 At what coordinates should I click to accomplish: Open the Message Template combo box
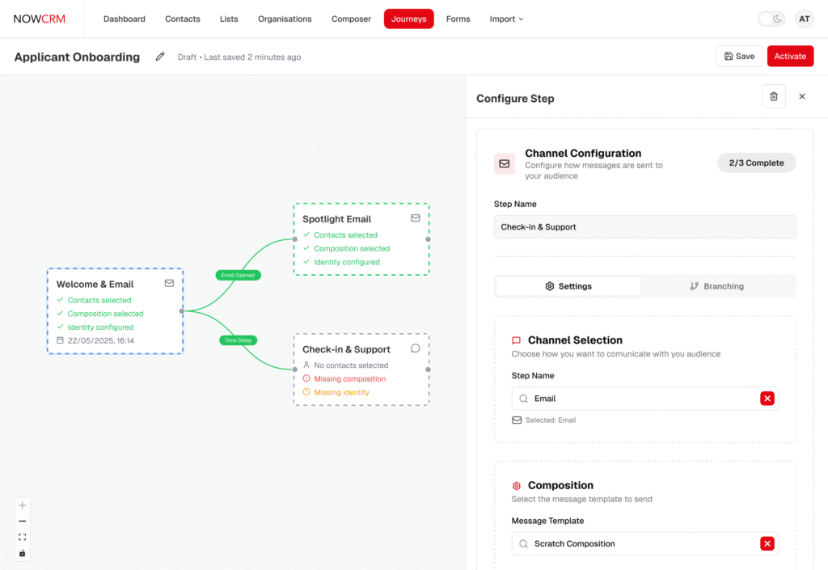pyautogui.click(x=635, y=544)
